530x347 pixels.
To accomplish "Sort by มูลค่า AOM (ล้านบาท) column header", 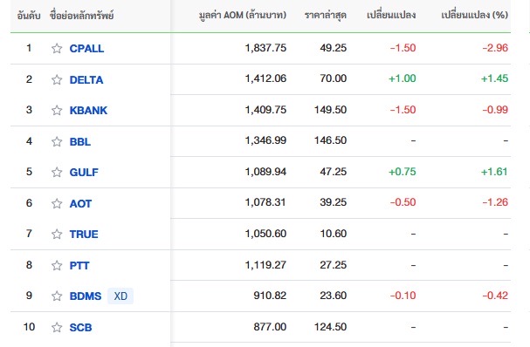I will tap(243, 15).
